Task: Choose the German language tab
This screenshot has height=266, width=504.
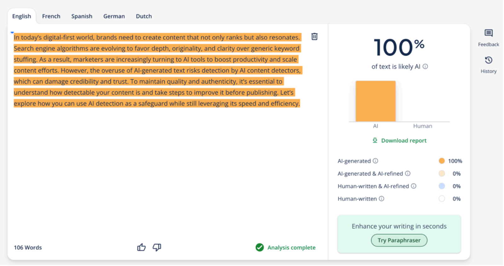Action: tap(114, 16)
